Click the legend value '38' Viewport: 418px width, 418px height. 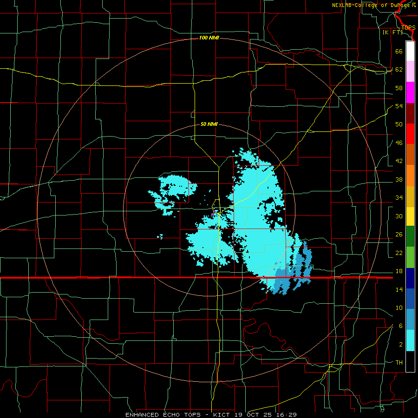[399, 179]
